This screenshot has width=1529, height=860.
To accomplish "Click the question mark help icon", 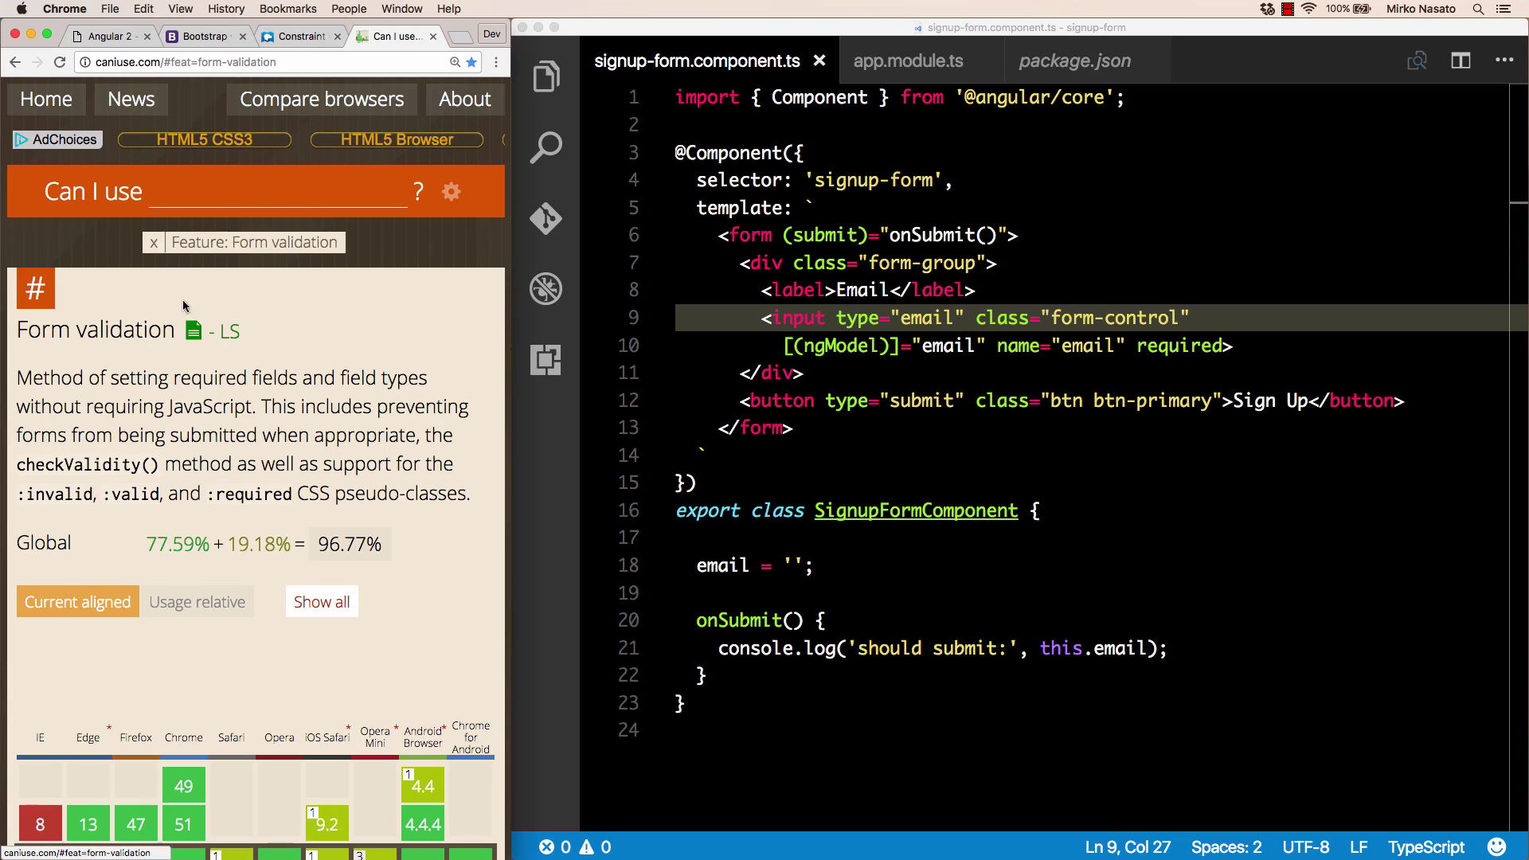I will pyautogui.click(x=418, y=192).
